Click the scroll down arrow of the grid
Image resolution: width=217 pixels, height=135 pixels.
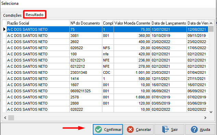(211, 112)
